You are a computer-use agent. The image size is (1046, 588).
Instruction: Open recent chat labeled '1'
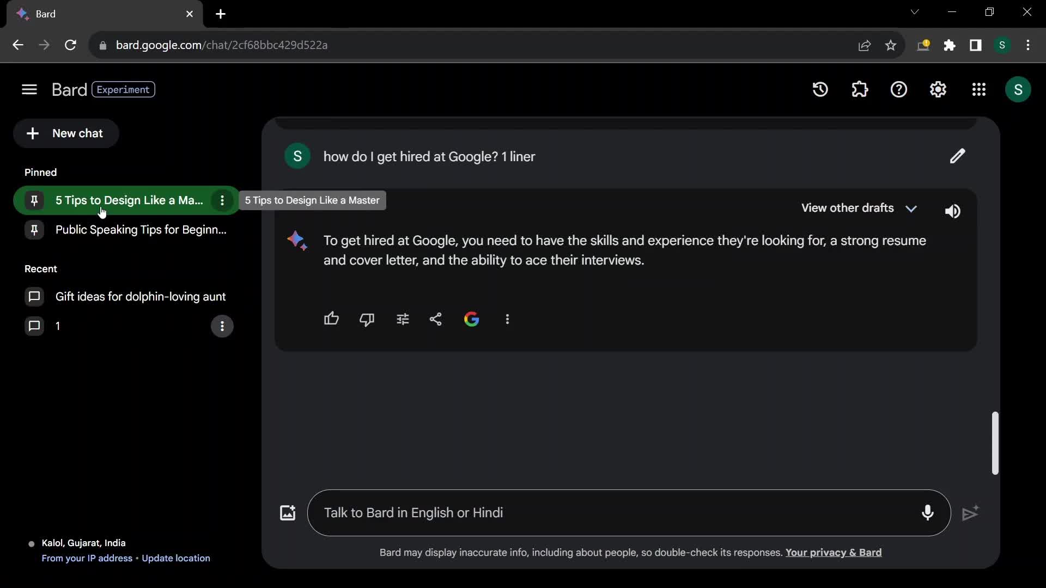57,326
